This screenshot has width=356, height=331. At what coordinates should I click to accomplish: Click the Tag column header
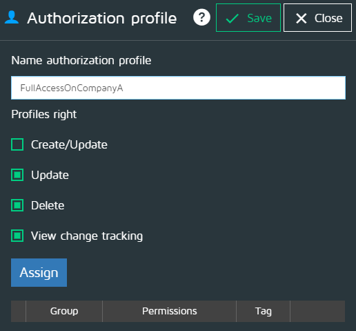click(x=264, y=311)
